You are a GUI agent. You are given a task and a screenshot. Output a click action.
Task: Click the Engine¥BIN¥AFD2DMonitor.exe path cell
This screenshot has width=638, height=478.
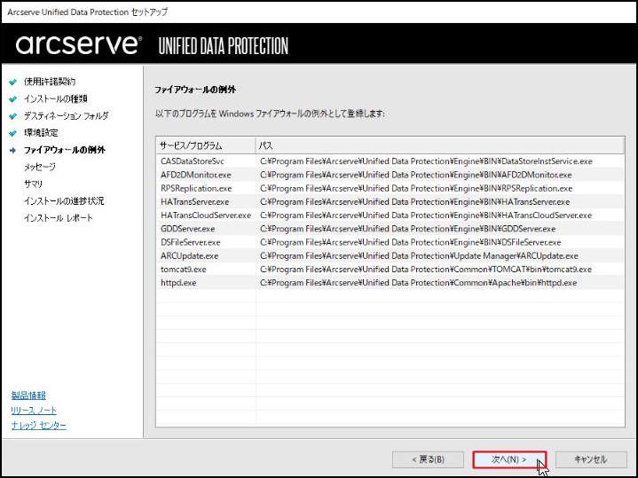[416, 175]
